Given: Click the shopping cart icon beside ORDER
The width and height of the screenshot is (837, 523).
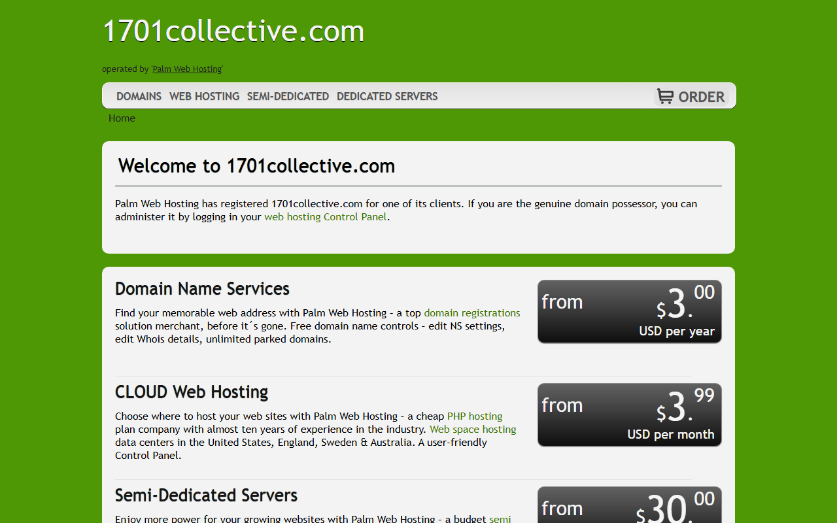Looking at the screenshot, I should pos(665,96).
